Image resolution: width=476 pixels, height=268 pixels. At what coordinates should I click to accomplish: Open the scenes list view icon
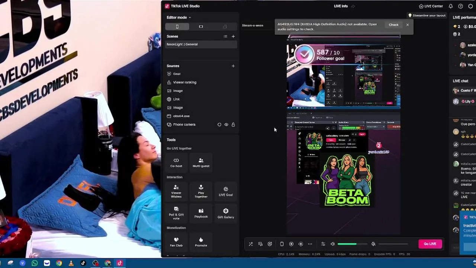(225, 36)
